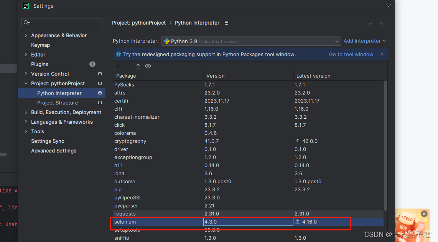Select the driver package row
This screenshot has width=438, height=242.
[x=248, y=149]
